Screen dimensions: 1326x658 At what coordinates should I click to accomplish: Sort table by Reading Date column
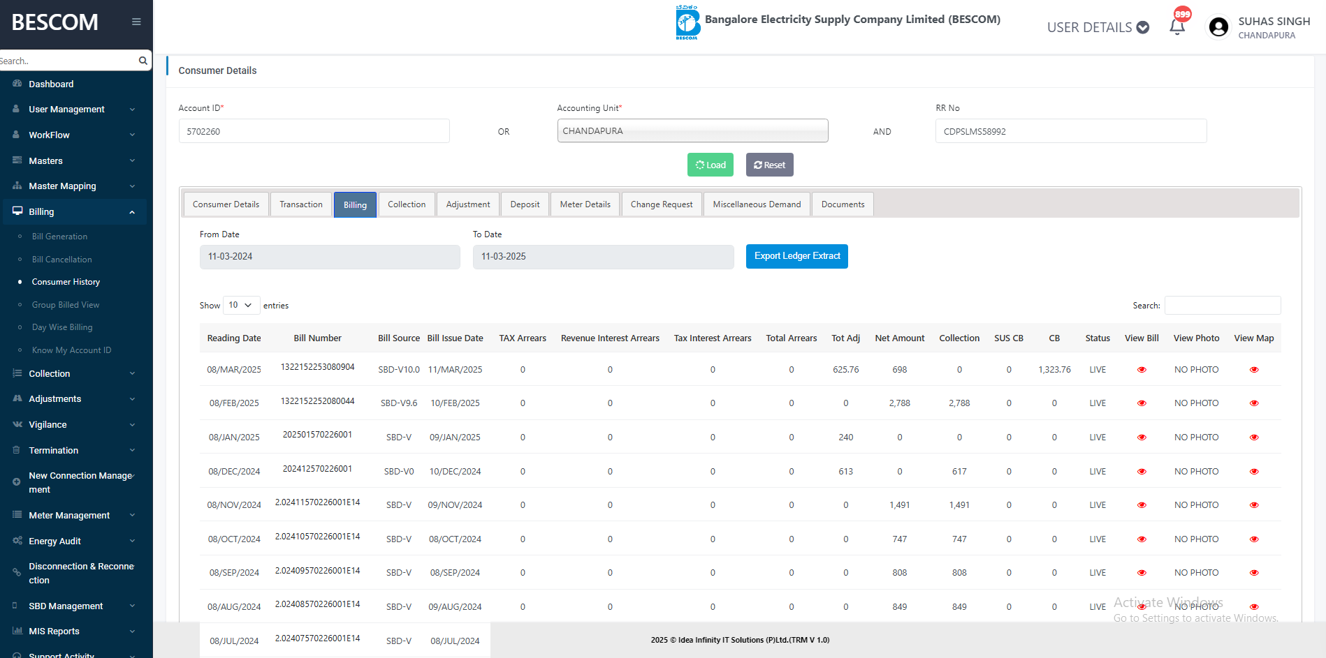pyautogui.click(x=234, y=338)
